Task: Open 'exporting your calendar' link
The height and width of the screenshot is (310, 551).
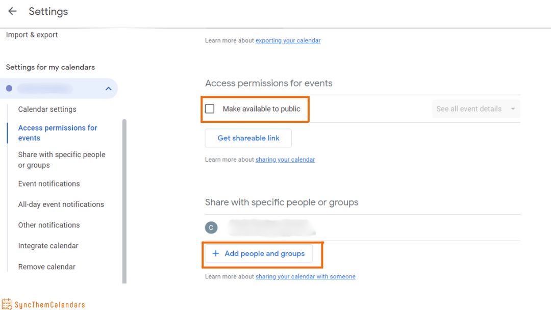Action: [x=288, y=40]
